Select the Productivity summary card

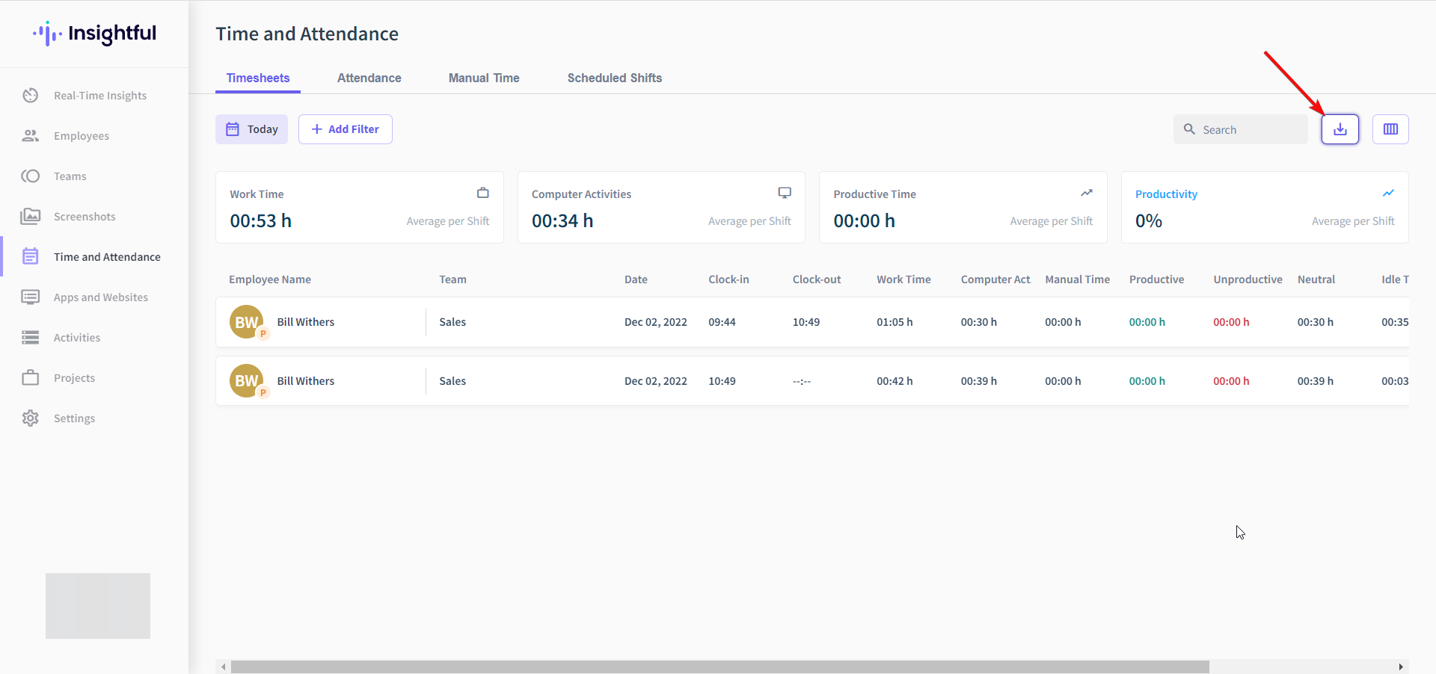tap(1265, 208)
